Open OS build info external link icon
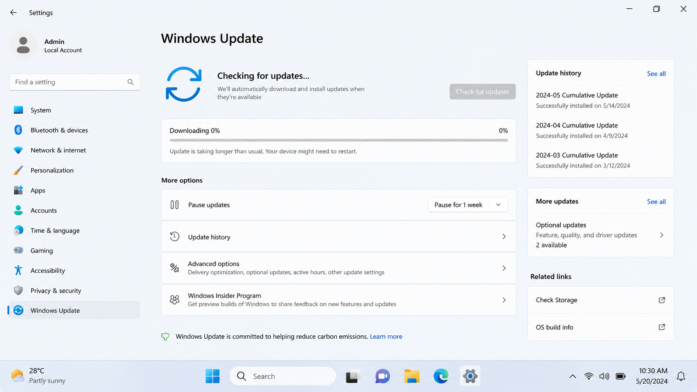 [x=662, y=327]
